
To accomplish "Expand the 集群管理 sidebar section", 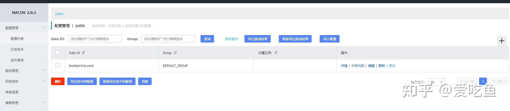I will point(45,102).
